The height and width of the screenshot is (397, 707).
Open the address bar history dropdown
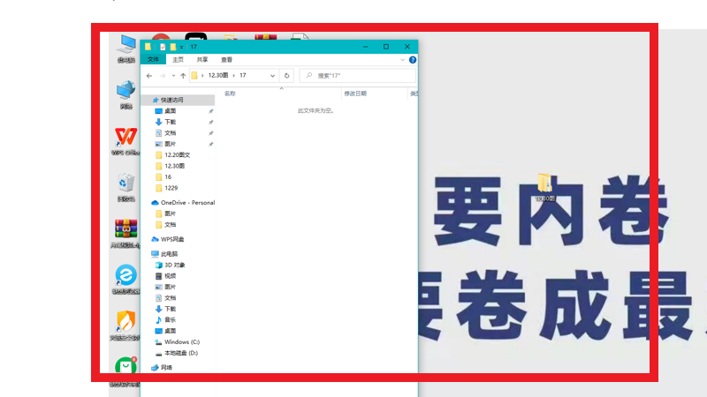click(274, 76)
